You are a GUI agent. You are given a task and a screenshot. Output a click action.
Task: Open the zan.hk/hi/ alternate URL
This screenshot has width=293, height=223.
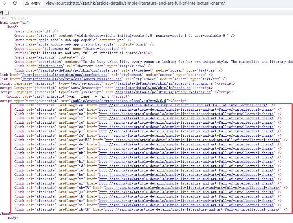coord(186,162)
